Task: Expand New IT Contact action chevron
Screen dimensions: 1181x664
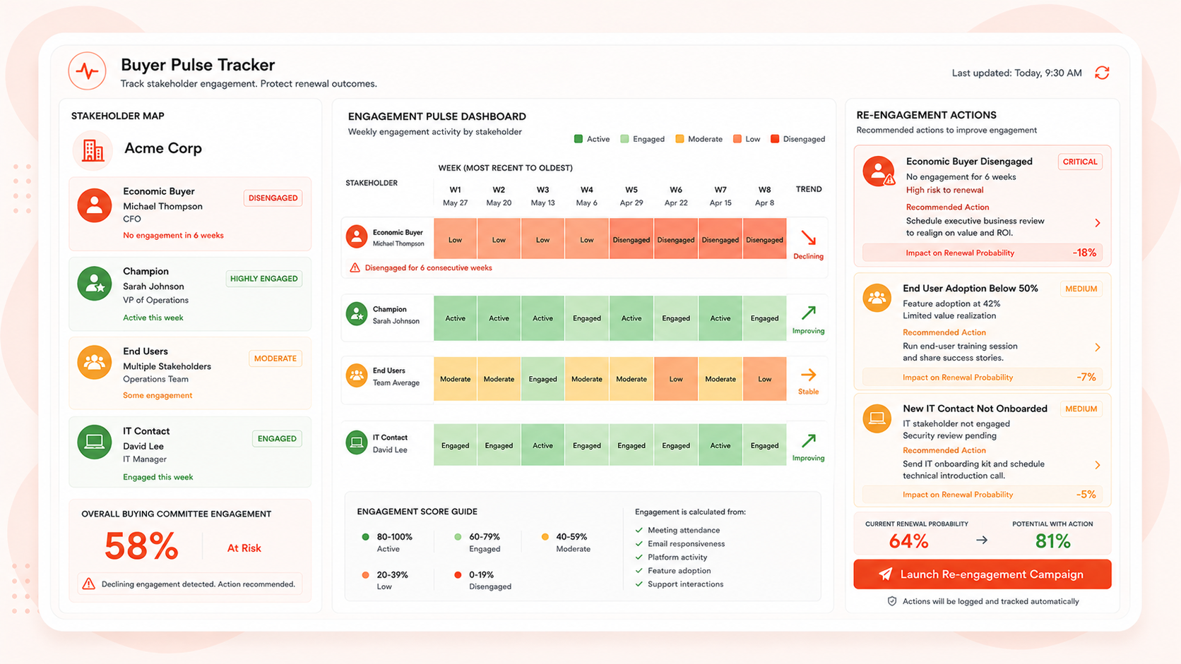Action: pos(1098,465)
